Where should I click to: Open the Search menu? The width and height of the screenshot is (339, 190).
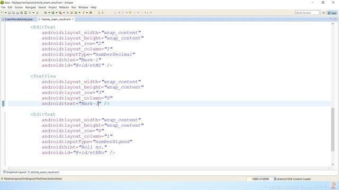[42, 7]
